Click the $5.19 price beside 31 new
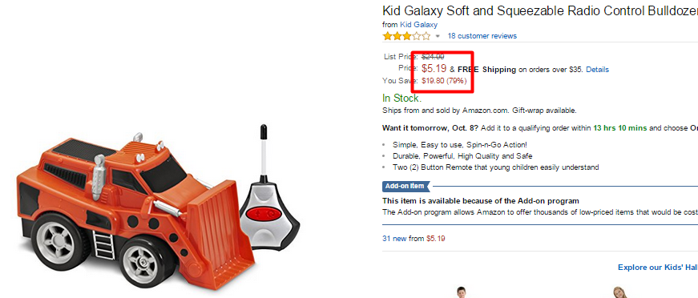This screenshot has width=698, height=298. [435, 239]
